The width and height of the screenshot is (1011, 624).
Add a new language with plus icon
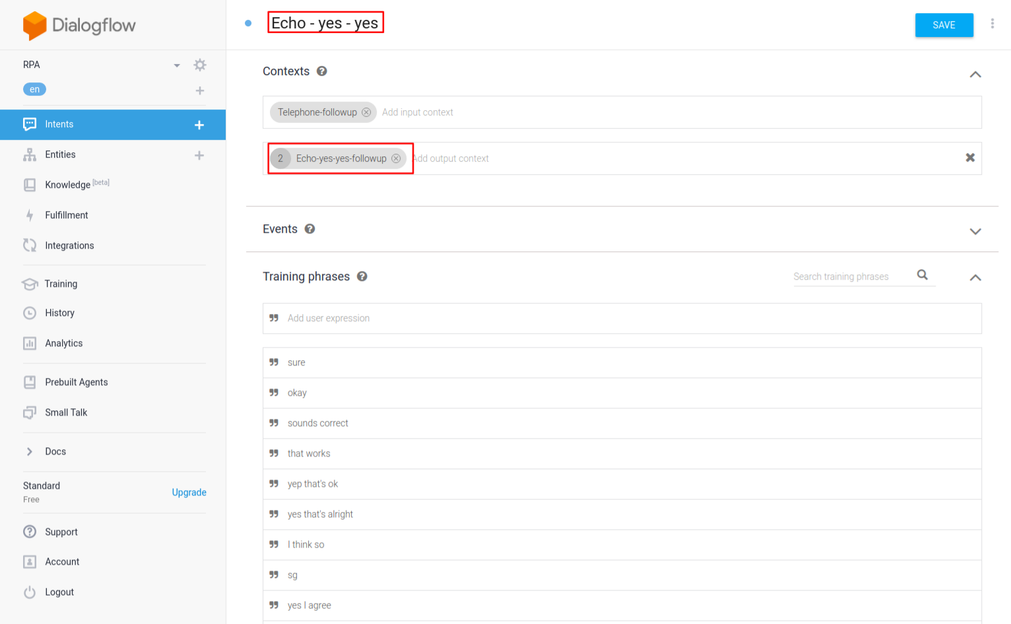tap(200, 90)
